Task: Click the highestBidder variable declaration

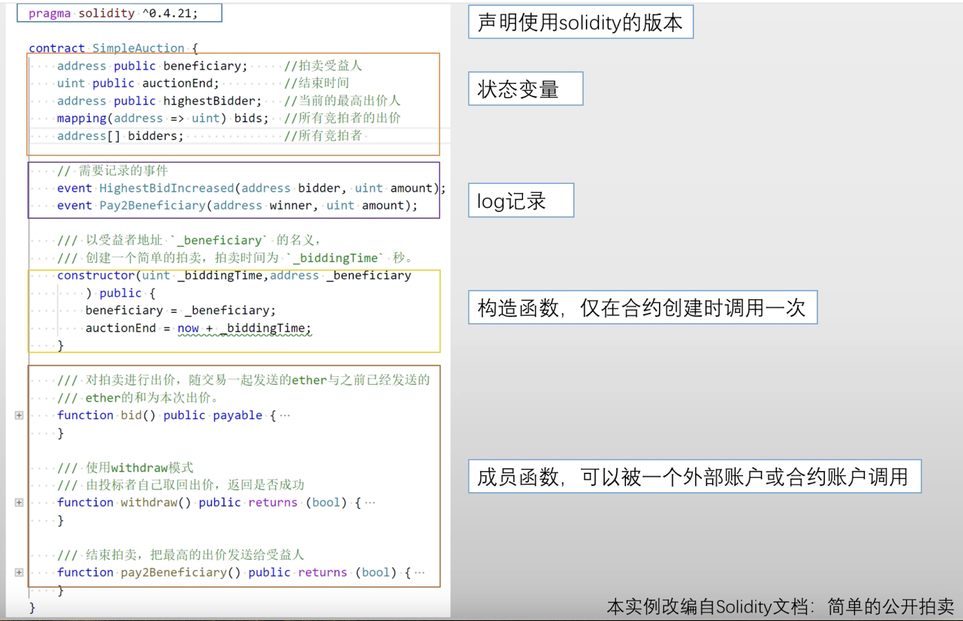Action: tap(211, 101)
